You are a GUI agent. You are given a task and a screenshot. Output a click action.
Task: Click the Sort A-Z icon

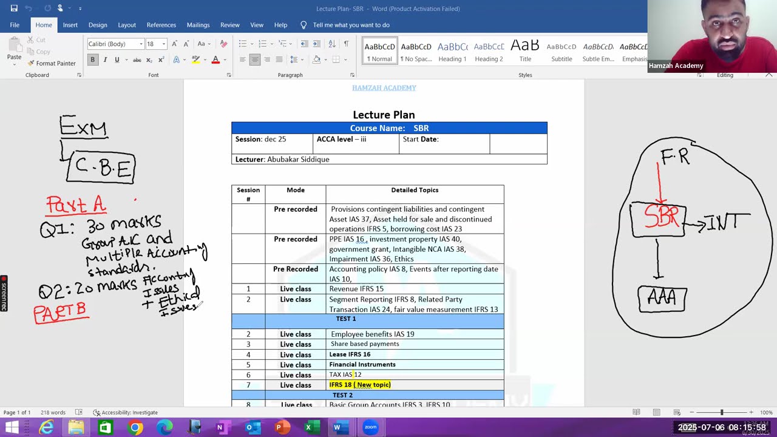(x=331, y=44)
